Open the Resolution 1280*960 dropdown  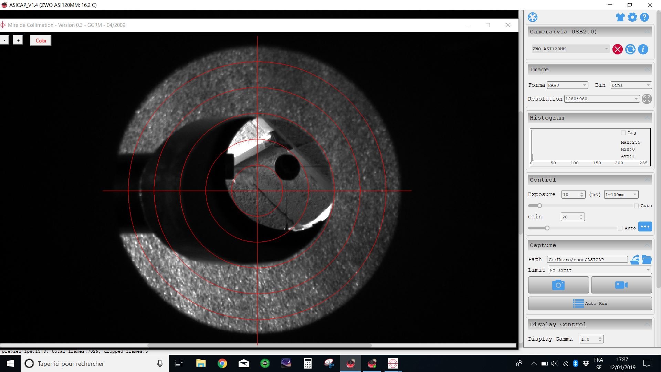click(x=601, y=99)
